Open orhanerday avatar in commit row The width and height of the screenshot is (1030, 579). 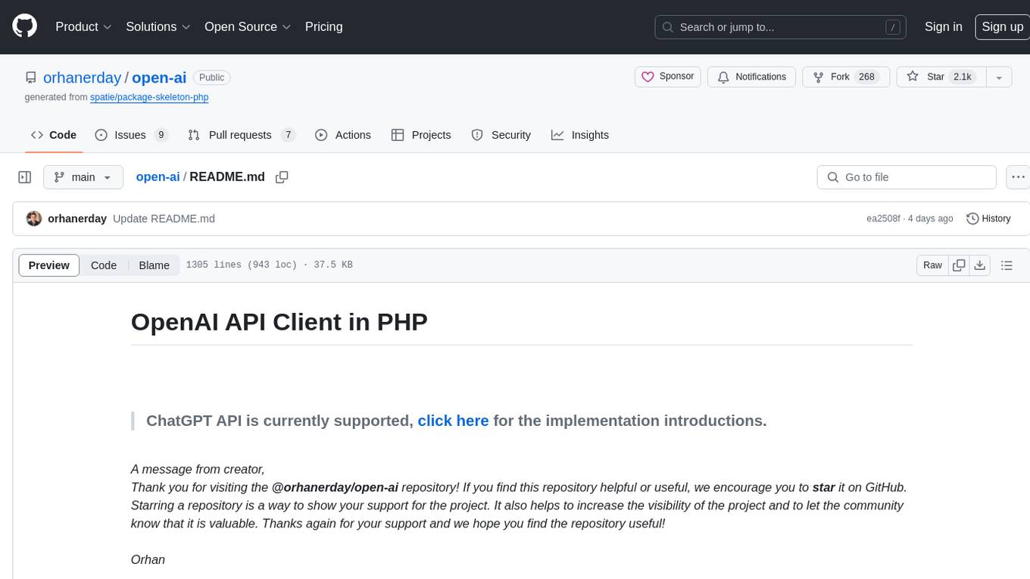[x=34, y=218]
